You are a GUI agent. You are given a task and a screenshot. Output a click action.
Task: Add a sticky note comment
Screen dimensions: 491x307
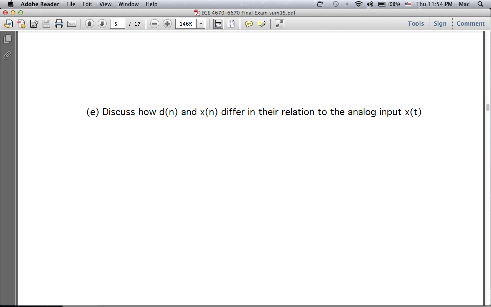(249, 24)
